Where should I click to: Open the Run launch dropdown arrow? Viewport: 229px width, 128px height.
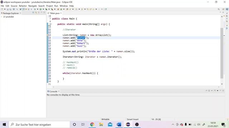43,9
